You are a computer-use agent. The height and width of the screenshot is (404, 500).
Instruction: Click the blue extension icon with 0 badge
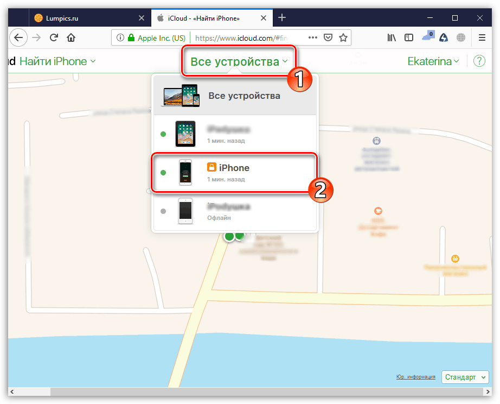pyautogui.click(x=428, y=36)
